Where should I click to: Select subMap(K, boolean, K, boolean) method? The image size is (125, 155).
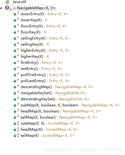tap(70, 105)
